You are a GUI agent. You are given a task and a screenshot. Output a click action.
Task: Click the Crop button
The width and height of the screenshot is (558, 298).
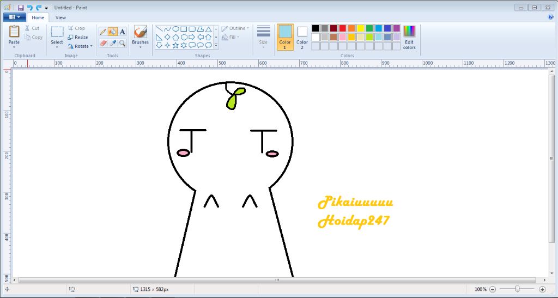[76, 28]
